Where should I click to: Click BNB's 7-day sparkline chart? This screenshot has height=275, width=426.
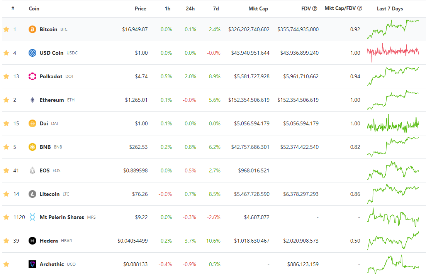pos(393,147)
